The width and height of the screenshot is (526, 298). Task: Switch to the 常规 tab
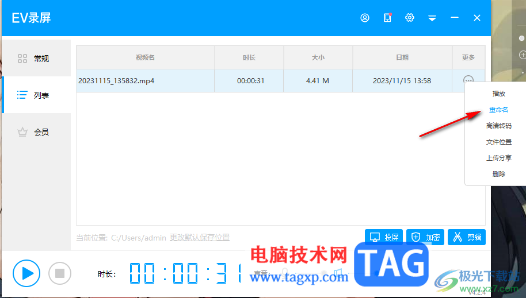pyautogui.click(x=36, y=58)
